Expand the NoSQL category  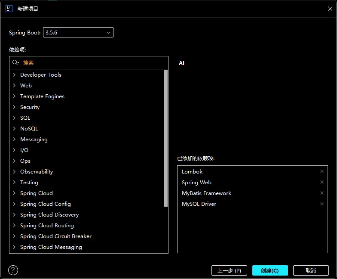(14, 128)
